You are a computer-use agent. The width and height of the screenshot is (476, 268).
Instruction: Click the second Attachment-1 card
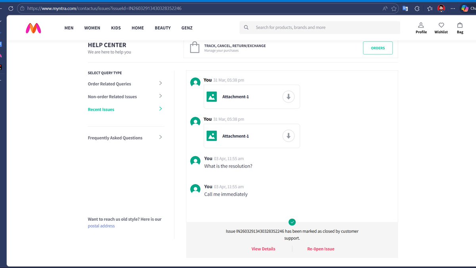pyautogui.click(x=252, y=136)
